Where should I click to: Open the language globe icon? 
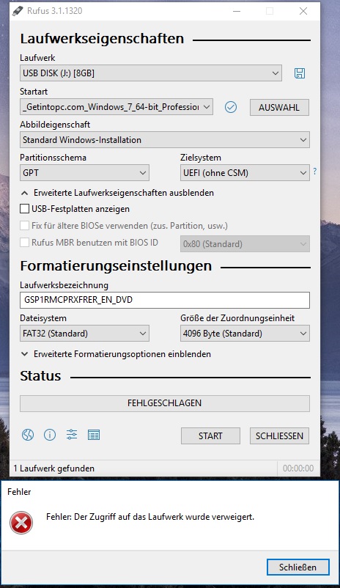click(x=28, y=435)
